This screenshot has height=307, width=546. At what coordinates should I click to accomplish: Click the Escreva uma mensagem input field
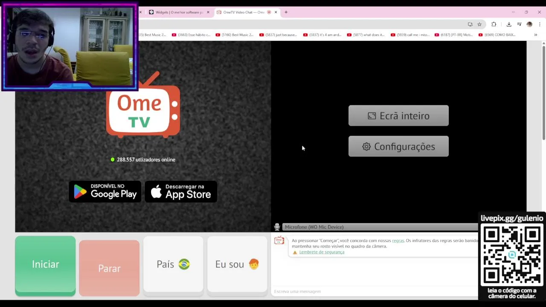click(375, 291)
